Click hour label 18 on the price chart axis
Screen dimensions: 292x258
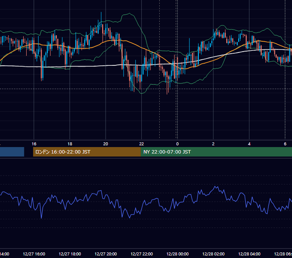70,144
